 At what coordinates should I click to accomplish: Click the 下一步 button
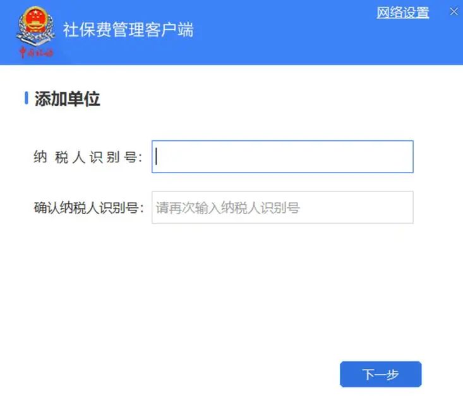[381, 374]
